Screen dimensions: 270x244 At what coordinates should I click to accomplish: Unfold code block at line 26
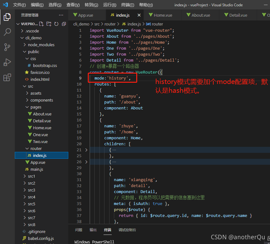click(x=86, y=162)
